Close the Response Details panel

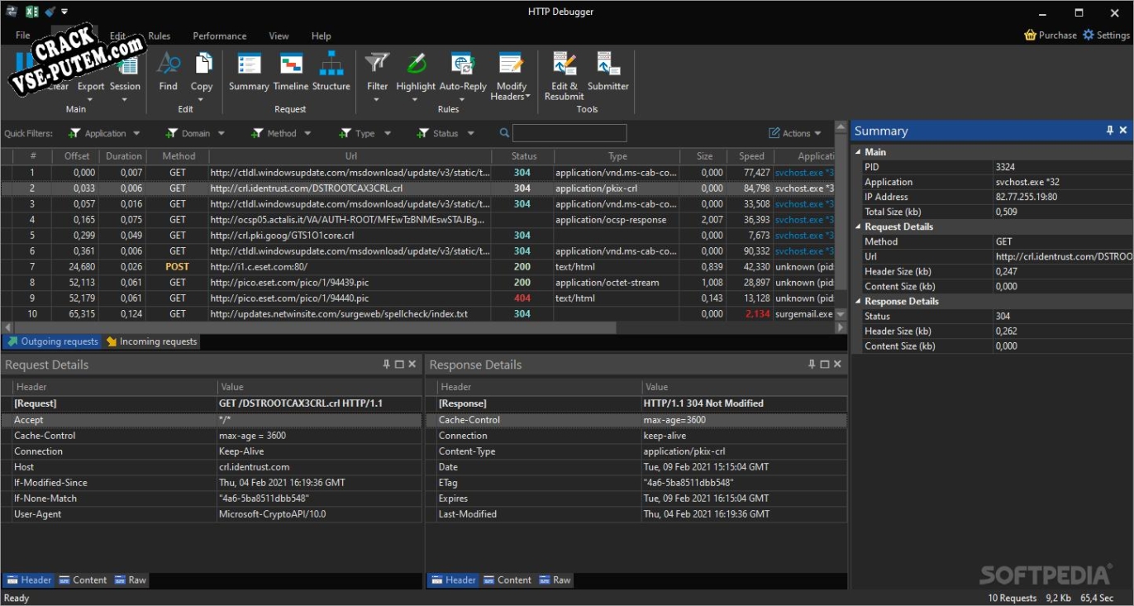(x=837, y=365)
